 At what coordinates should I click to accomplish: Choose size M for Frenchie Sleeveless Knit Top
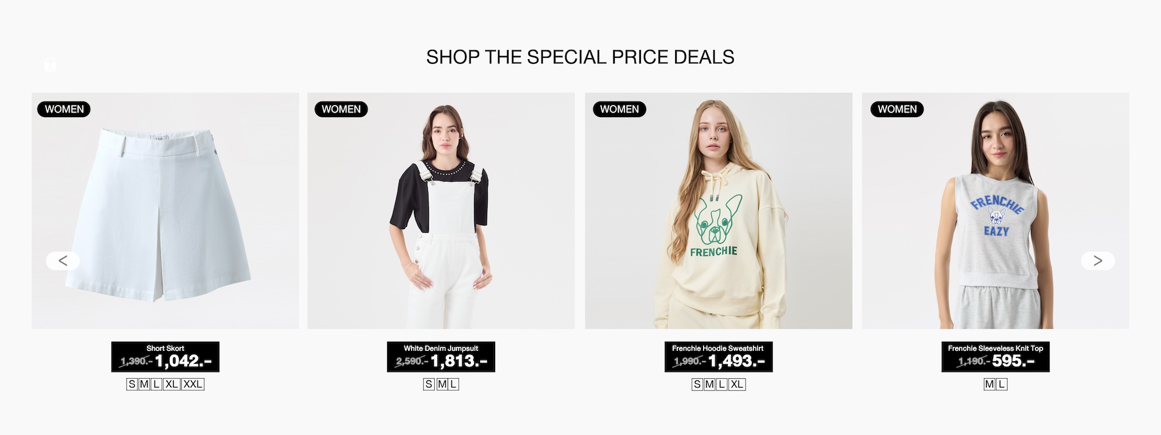tap(989, 384)
